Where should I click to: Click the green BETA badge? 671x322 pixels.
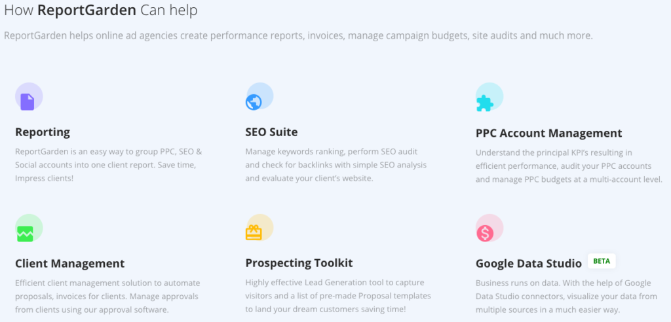602,261
